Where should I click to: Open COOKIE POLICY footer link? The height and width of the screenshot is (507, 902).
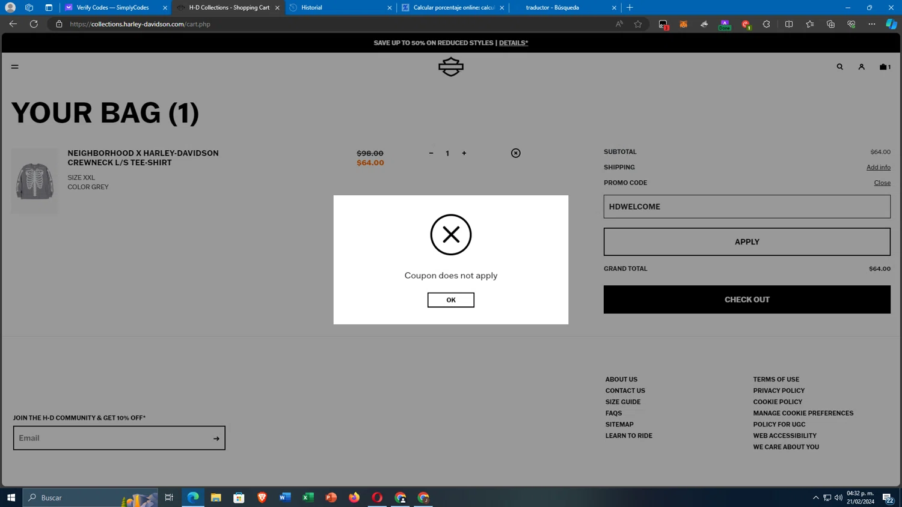[778, 402]
